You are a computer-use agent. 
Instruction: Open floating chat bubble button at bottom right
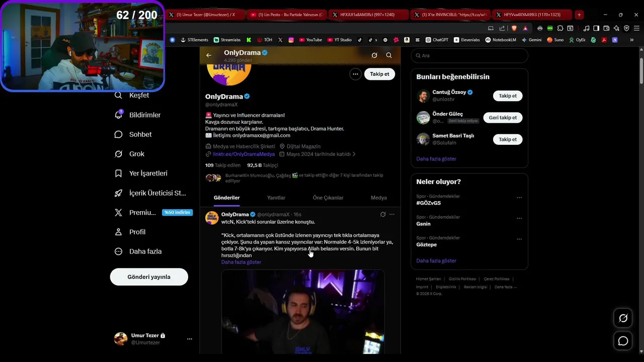pos(623,341)
